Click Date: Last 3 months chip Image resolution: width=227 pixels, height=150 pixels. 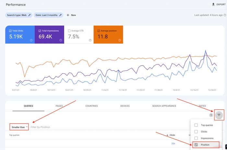(x=48, y=15)
